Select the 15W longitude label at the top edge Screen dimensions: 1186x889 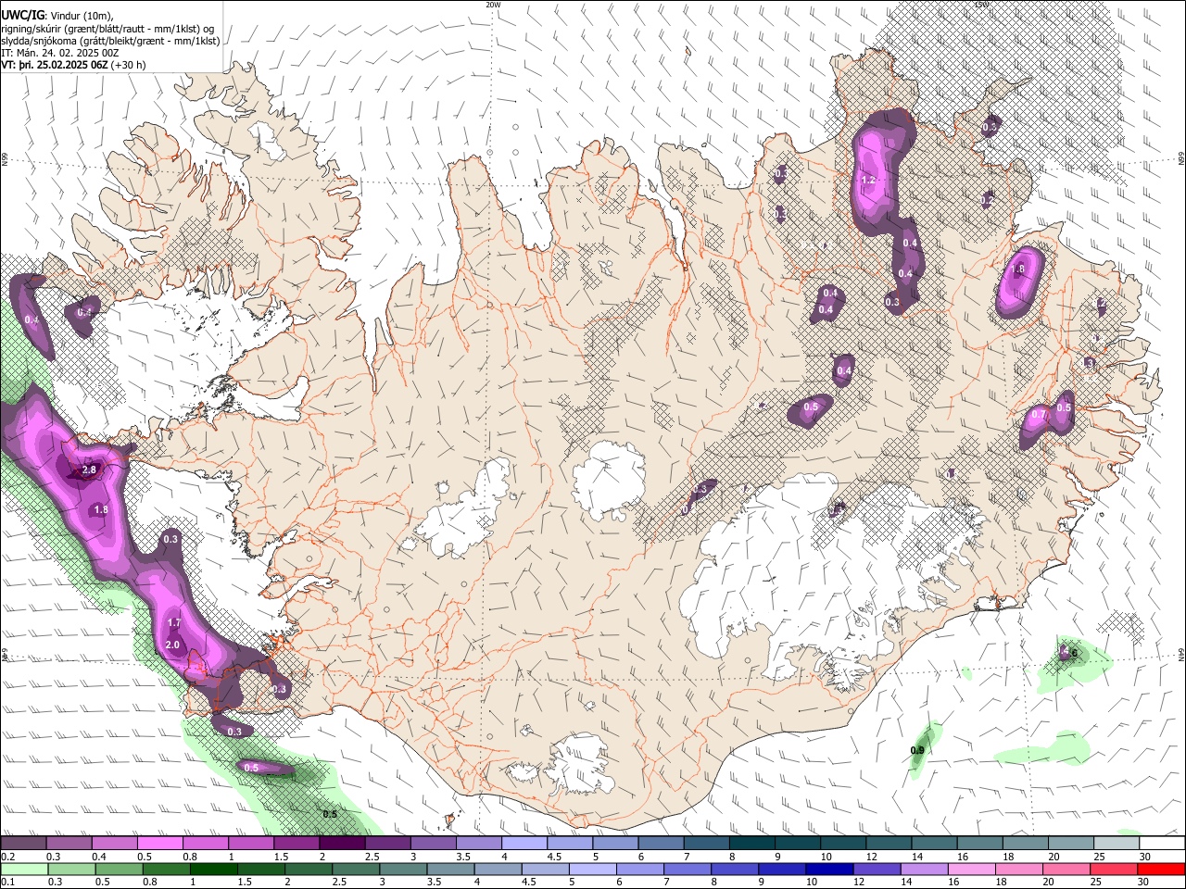click(982, 5)
